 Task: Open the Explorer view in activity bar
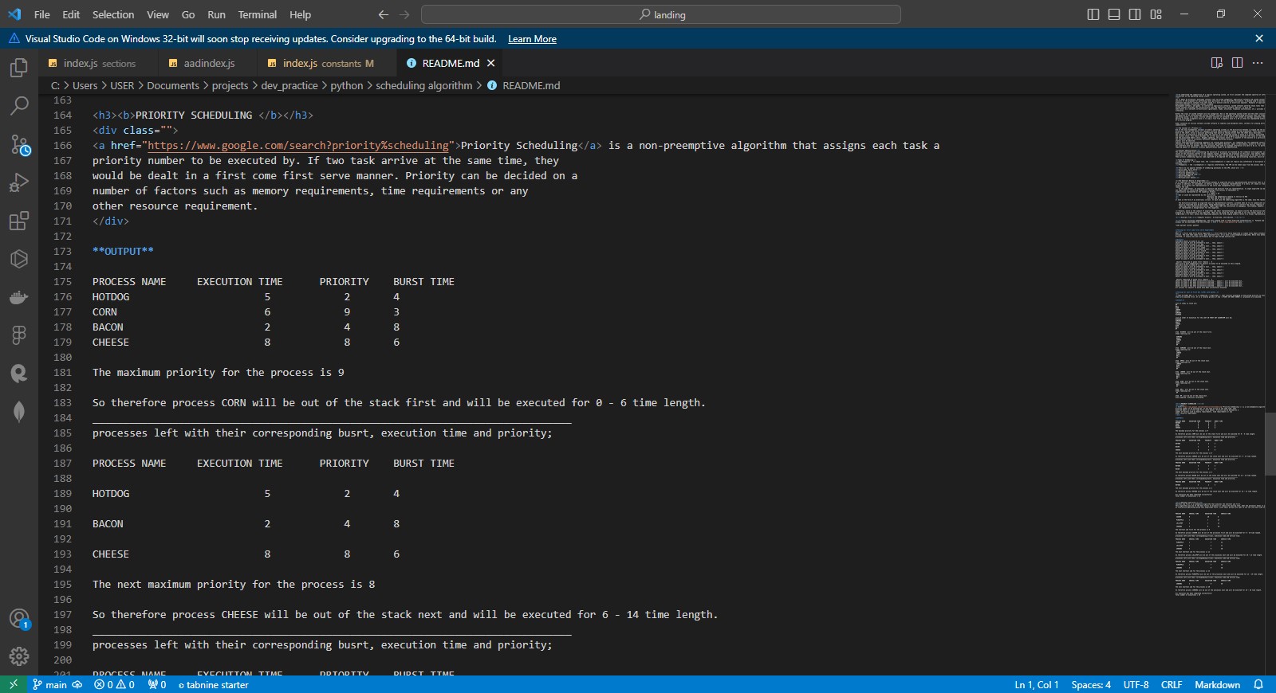tap(19, 68)
